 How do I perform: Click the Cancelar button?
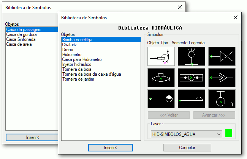point(187,148)
